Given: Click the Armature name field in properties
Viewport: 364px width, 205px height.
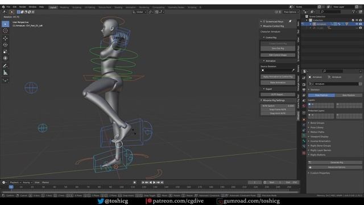Looking at the screenshot, I should [x=336, y=84].
